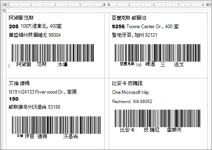Viewport: 212px width, 150px height.
Task: Click the bold number 150
Action: pyautogui.click(x=13, y=99)
